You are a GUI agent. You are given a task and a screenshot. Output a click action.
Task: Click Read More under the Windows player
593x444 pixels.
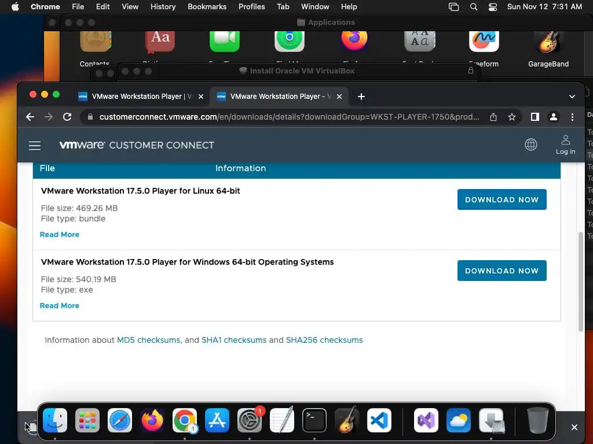click(60, 305)
